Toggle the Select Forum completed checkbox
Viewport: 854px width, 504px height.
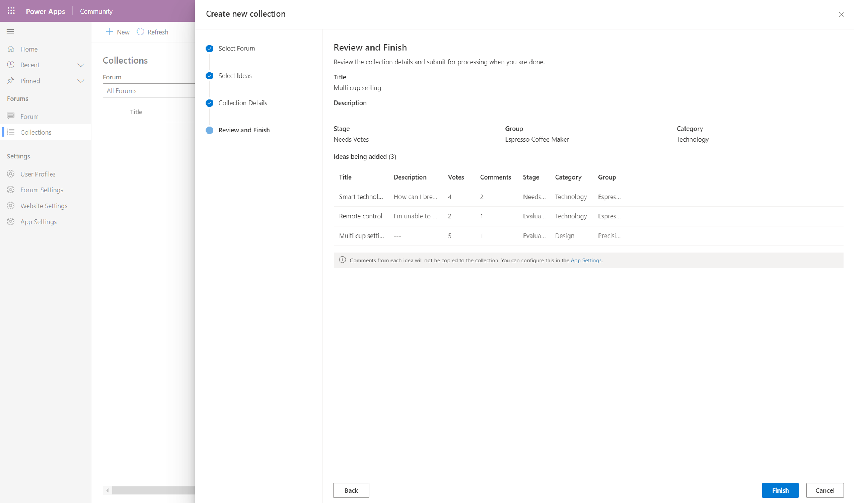(210, 48)
